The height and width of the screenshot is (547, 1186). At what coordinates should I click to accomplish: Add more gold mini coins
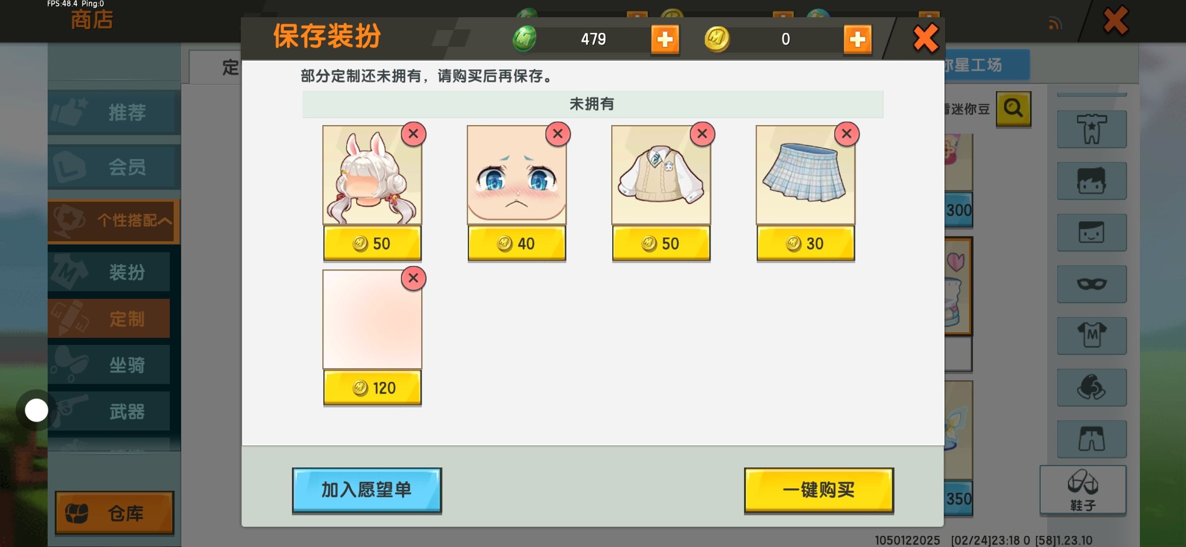(x=858, y=39)
